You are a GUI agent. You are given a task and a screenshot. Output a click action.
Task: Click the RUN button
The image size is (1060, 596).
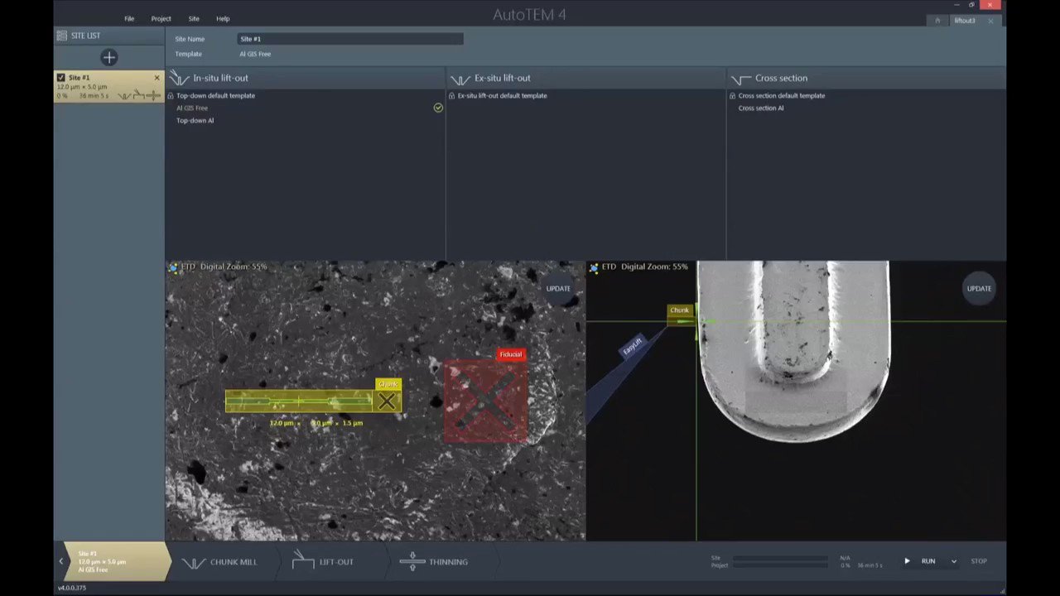tap(928, 561)
